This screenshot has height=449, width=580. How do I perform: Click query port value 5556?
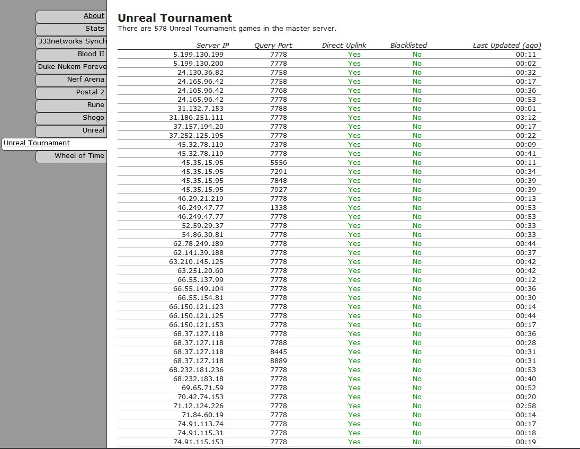[279, 163]
